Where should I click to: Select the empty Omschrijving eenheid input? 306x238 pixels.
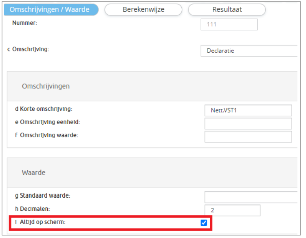(248, 123)
